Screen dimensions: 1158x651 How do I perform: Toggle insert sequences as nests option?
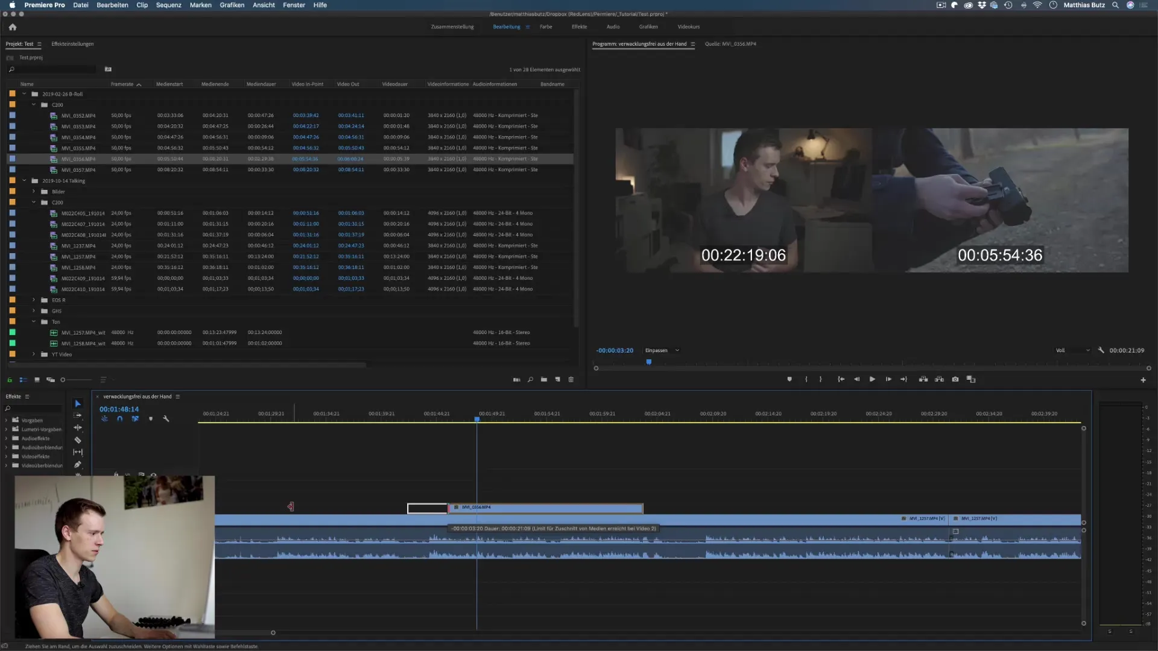click(104, 418)
